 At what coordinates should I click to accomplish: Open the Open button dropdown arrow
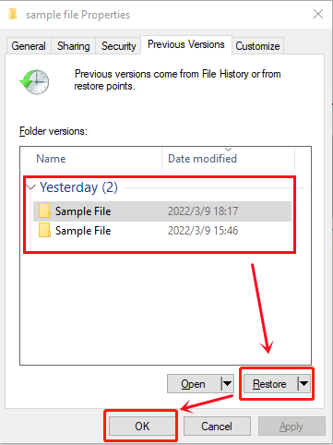point(227,383)
